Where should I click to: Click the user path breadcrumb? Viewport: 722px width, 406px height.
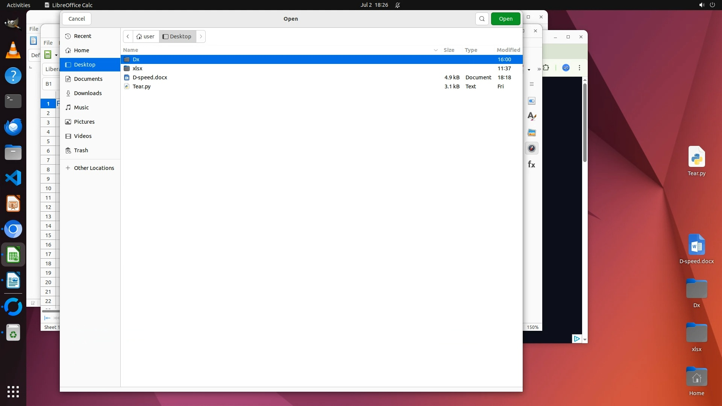pyautogui.click(x=146, y=36)
